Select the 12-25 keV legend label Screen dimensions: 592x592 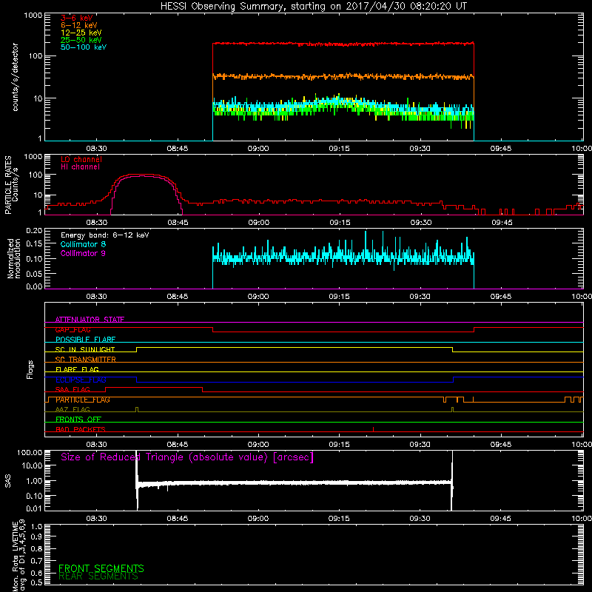(x=81, y=33)
